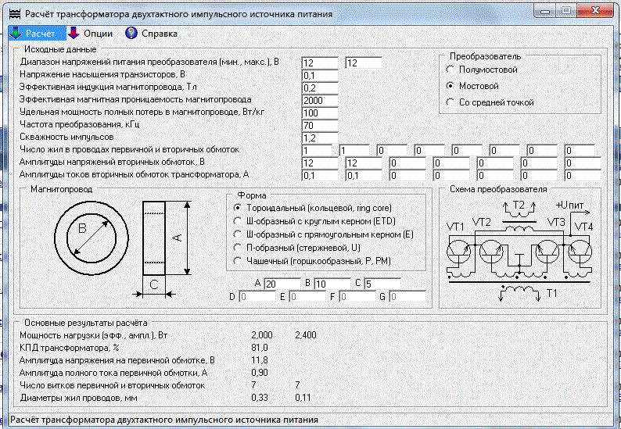Click the first strand count field
The image size is (621, 429).
tap(317, 150)
